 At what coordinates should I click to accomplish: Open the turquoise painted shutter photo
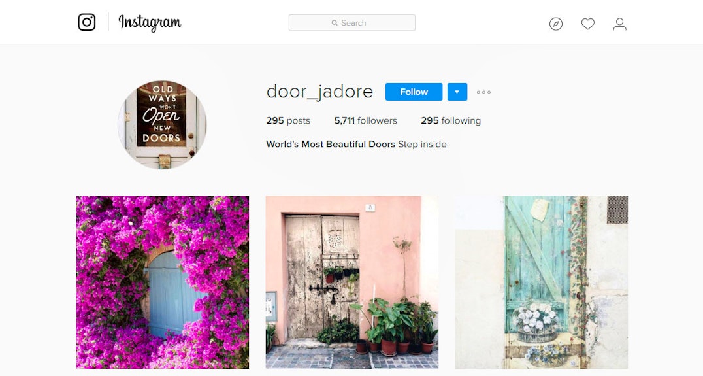541,282
